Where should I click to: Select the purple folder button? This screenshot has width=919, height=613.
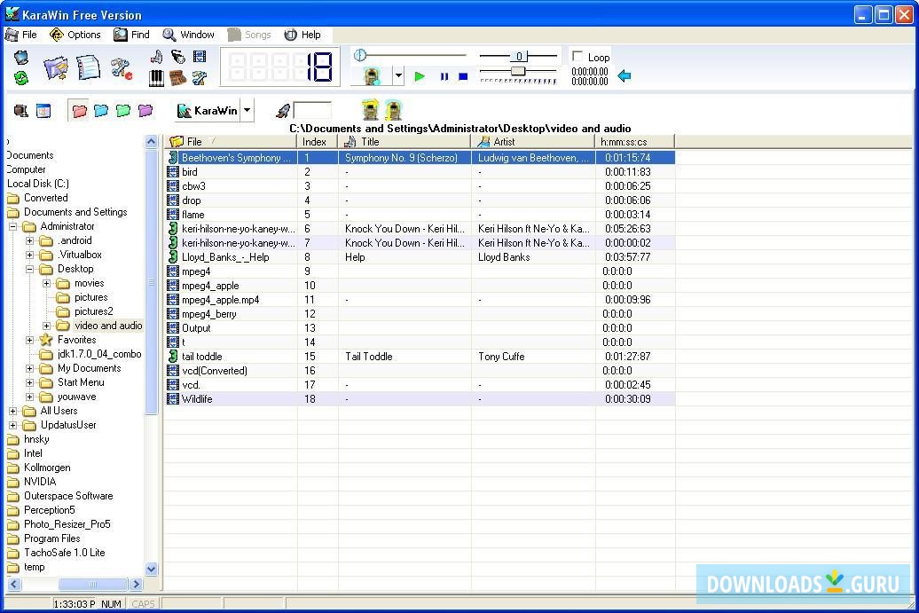click(145, 111)
